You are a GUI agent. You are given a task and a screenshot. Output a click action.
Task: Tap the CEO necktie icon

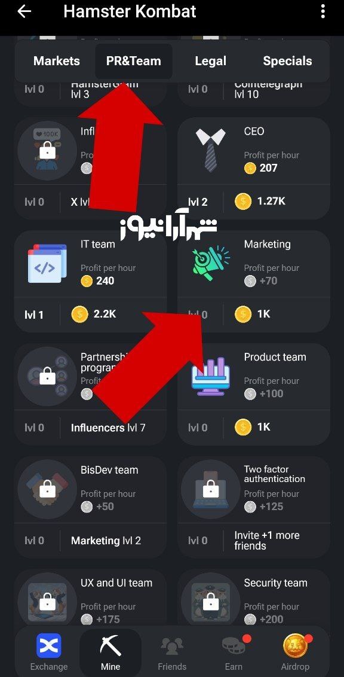click(x=210, y=150)
